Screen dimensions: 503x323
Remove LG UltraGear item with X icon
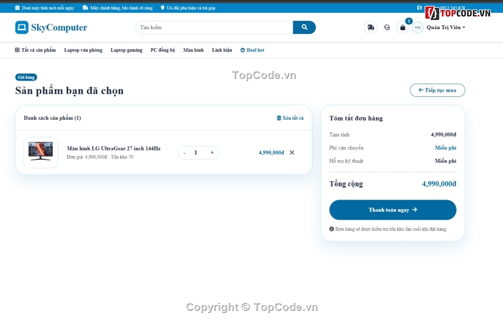pos(292,152)
